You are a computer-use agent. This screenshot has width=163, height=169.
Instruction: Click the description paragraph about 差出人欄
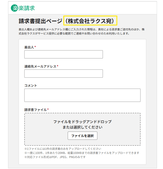pyautogui.click(x=82, y=32)
